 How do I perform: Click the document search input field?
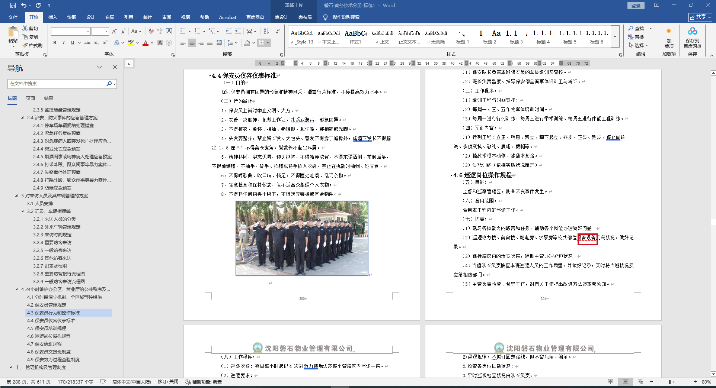coord(56,84)
